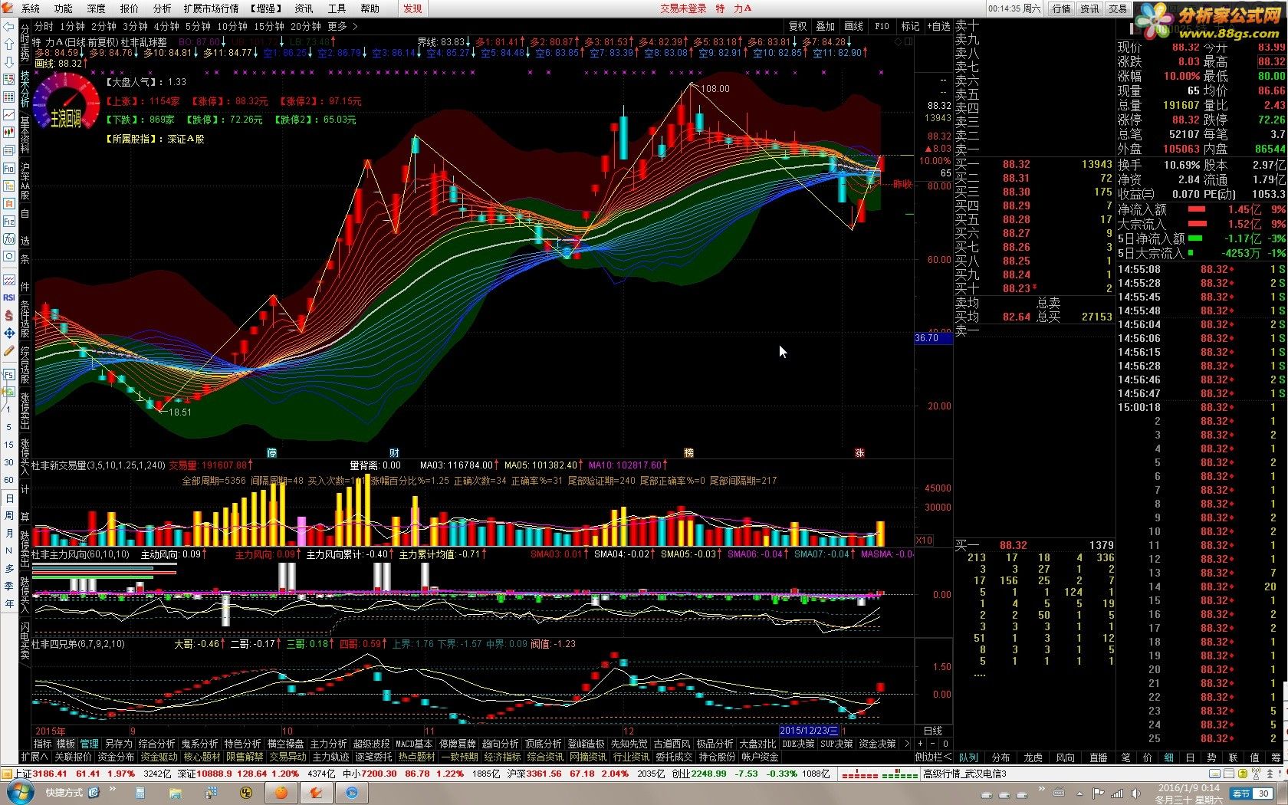Screen dimensions: 1288x805
Task: Select the 综合分析 indicator tab
Action: pyautogui.click(x=156, y=744)
